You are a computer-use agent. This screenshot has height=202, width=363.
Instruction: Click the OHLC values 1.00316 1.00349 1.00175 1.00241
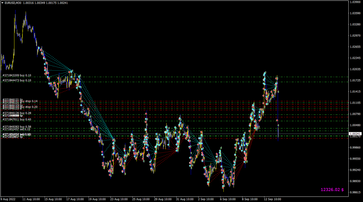point(45,3)
